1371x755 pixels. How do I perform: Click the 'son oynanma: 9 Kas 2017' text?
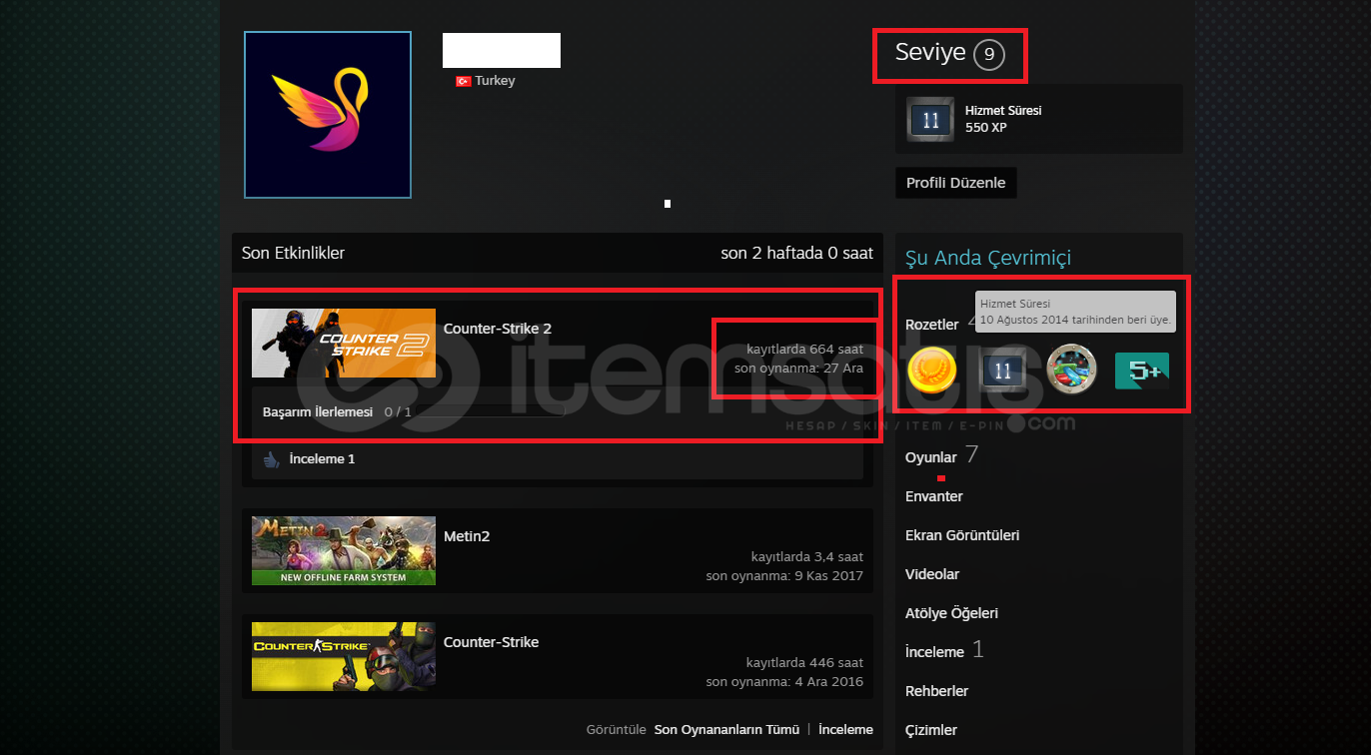784,575
